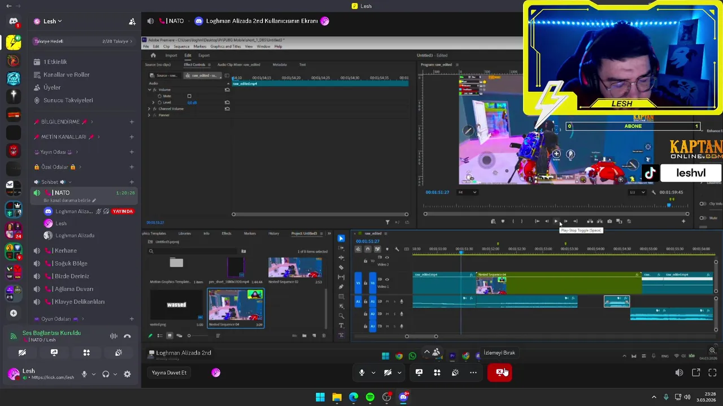Select the Type tool in Premiere toolbar
Viewport: 723px width, 406px height.
click(x=341, y=325)
